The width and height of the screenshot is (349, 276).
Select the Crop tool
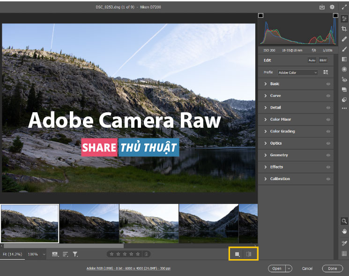[x=344, y=29]
